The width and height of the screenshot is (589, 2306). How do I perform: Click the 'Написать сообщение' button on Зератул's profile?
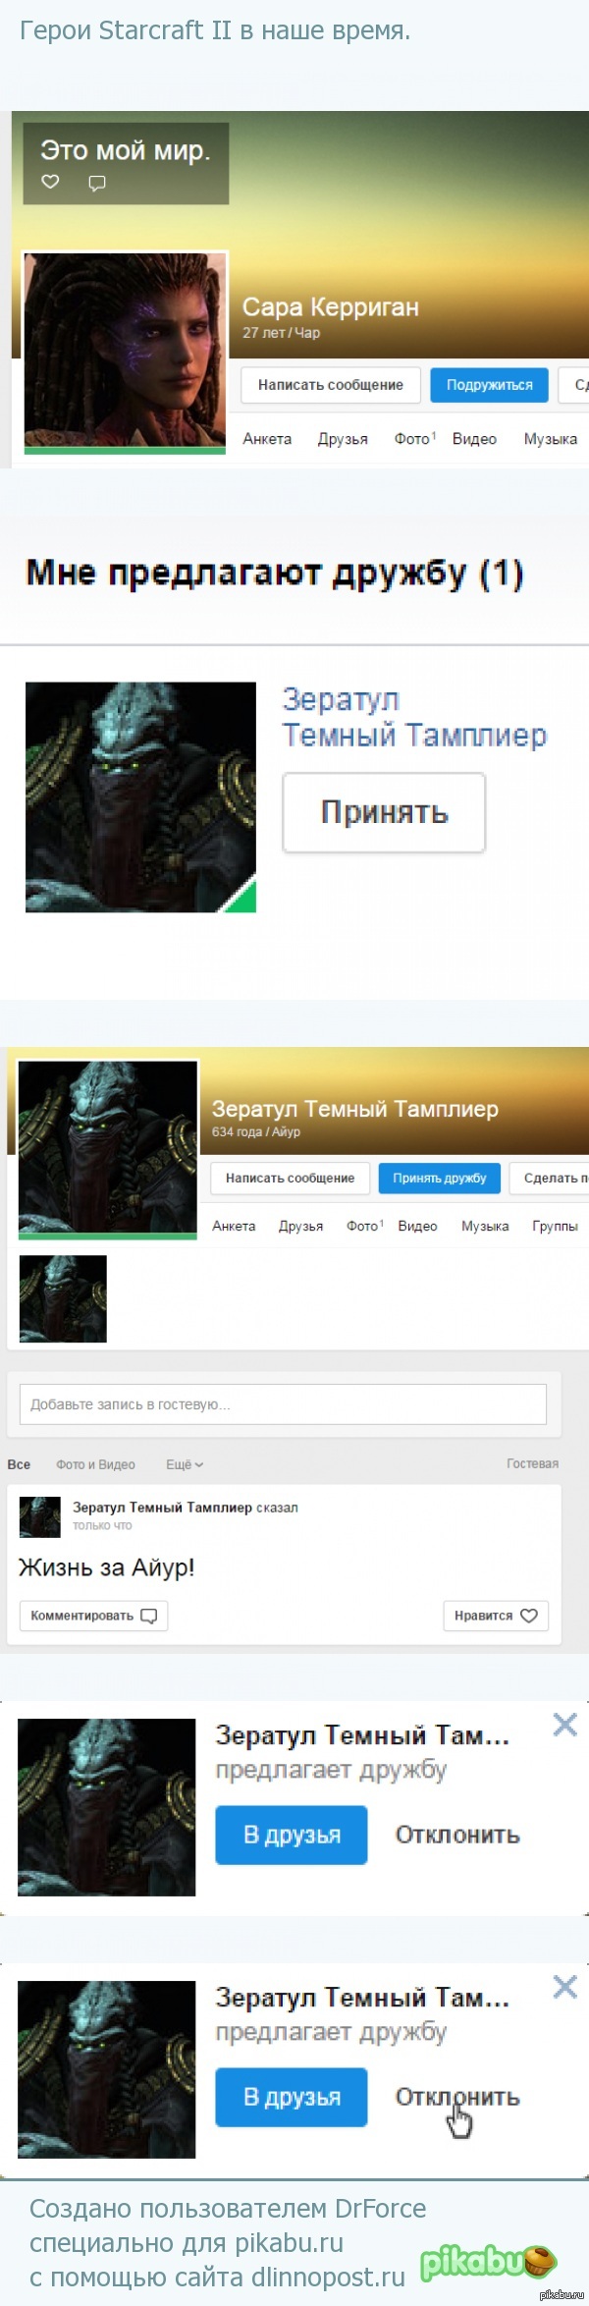pyautogui.click(x=290, y=1178)
